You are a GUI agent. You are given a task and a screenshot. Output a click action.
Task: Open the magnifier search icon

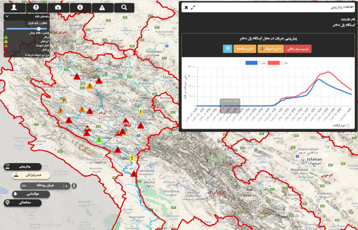click(x=124, y=8)
